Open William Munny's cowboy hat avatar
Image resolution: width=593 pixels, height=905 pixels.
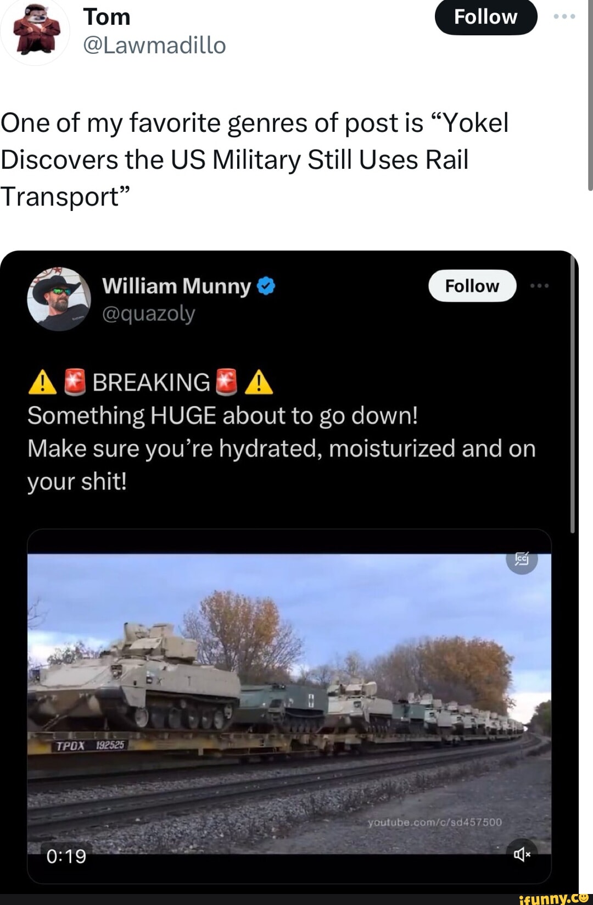tap(59, 299)
